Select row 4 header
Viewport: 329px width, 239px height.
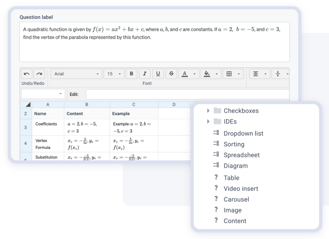26,143
